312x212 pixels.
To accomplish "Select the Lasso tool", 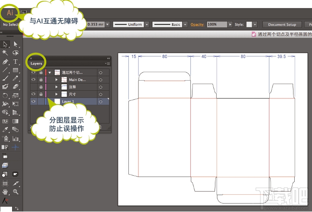I will click(x=15, y=53).
